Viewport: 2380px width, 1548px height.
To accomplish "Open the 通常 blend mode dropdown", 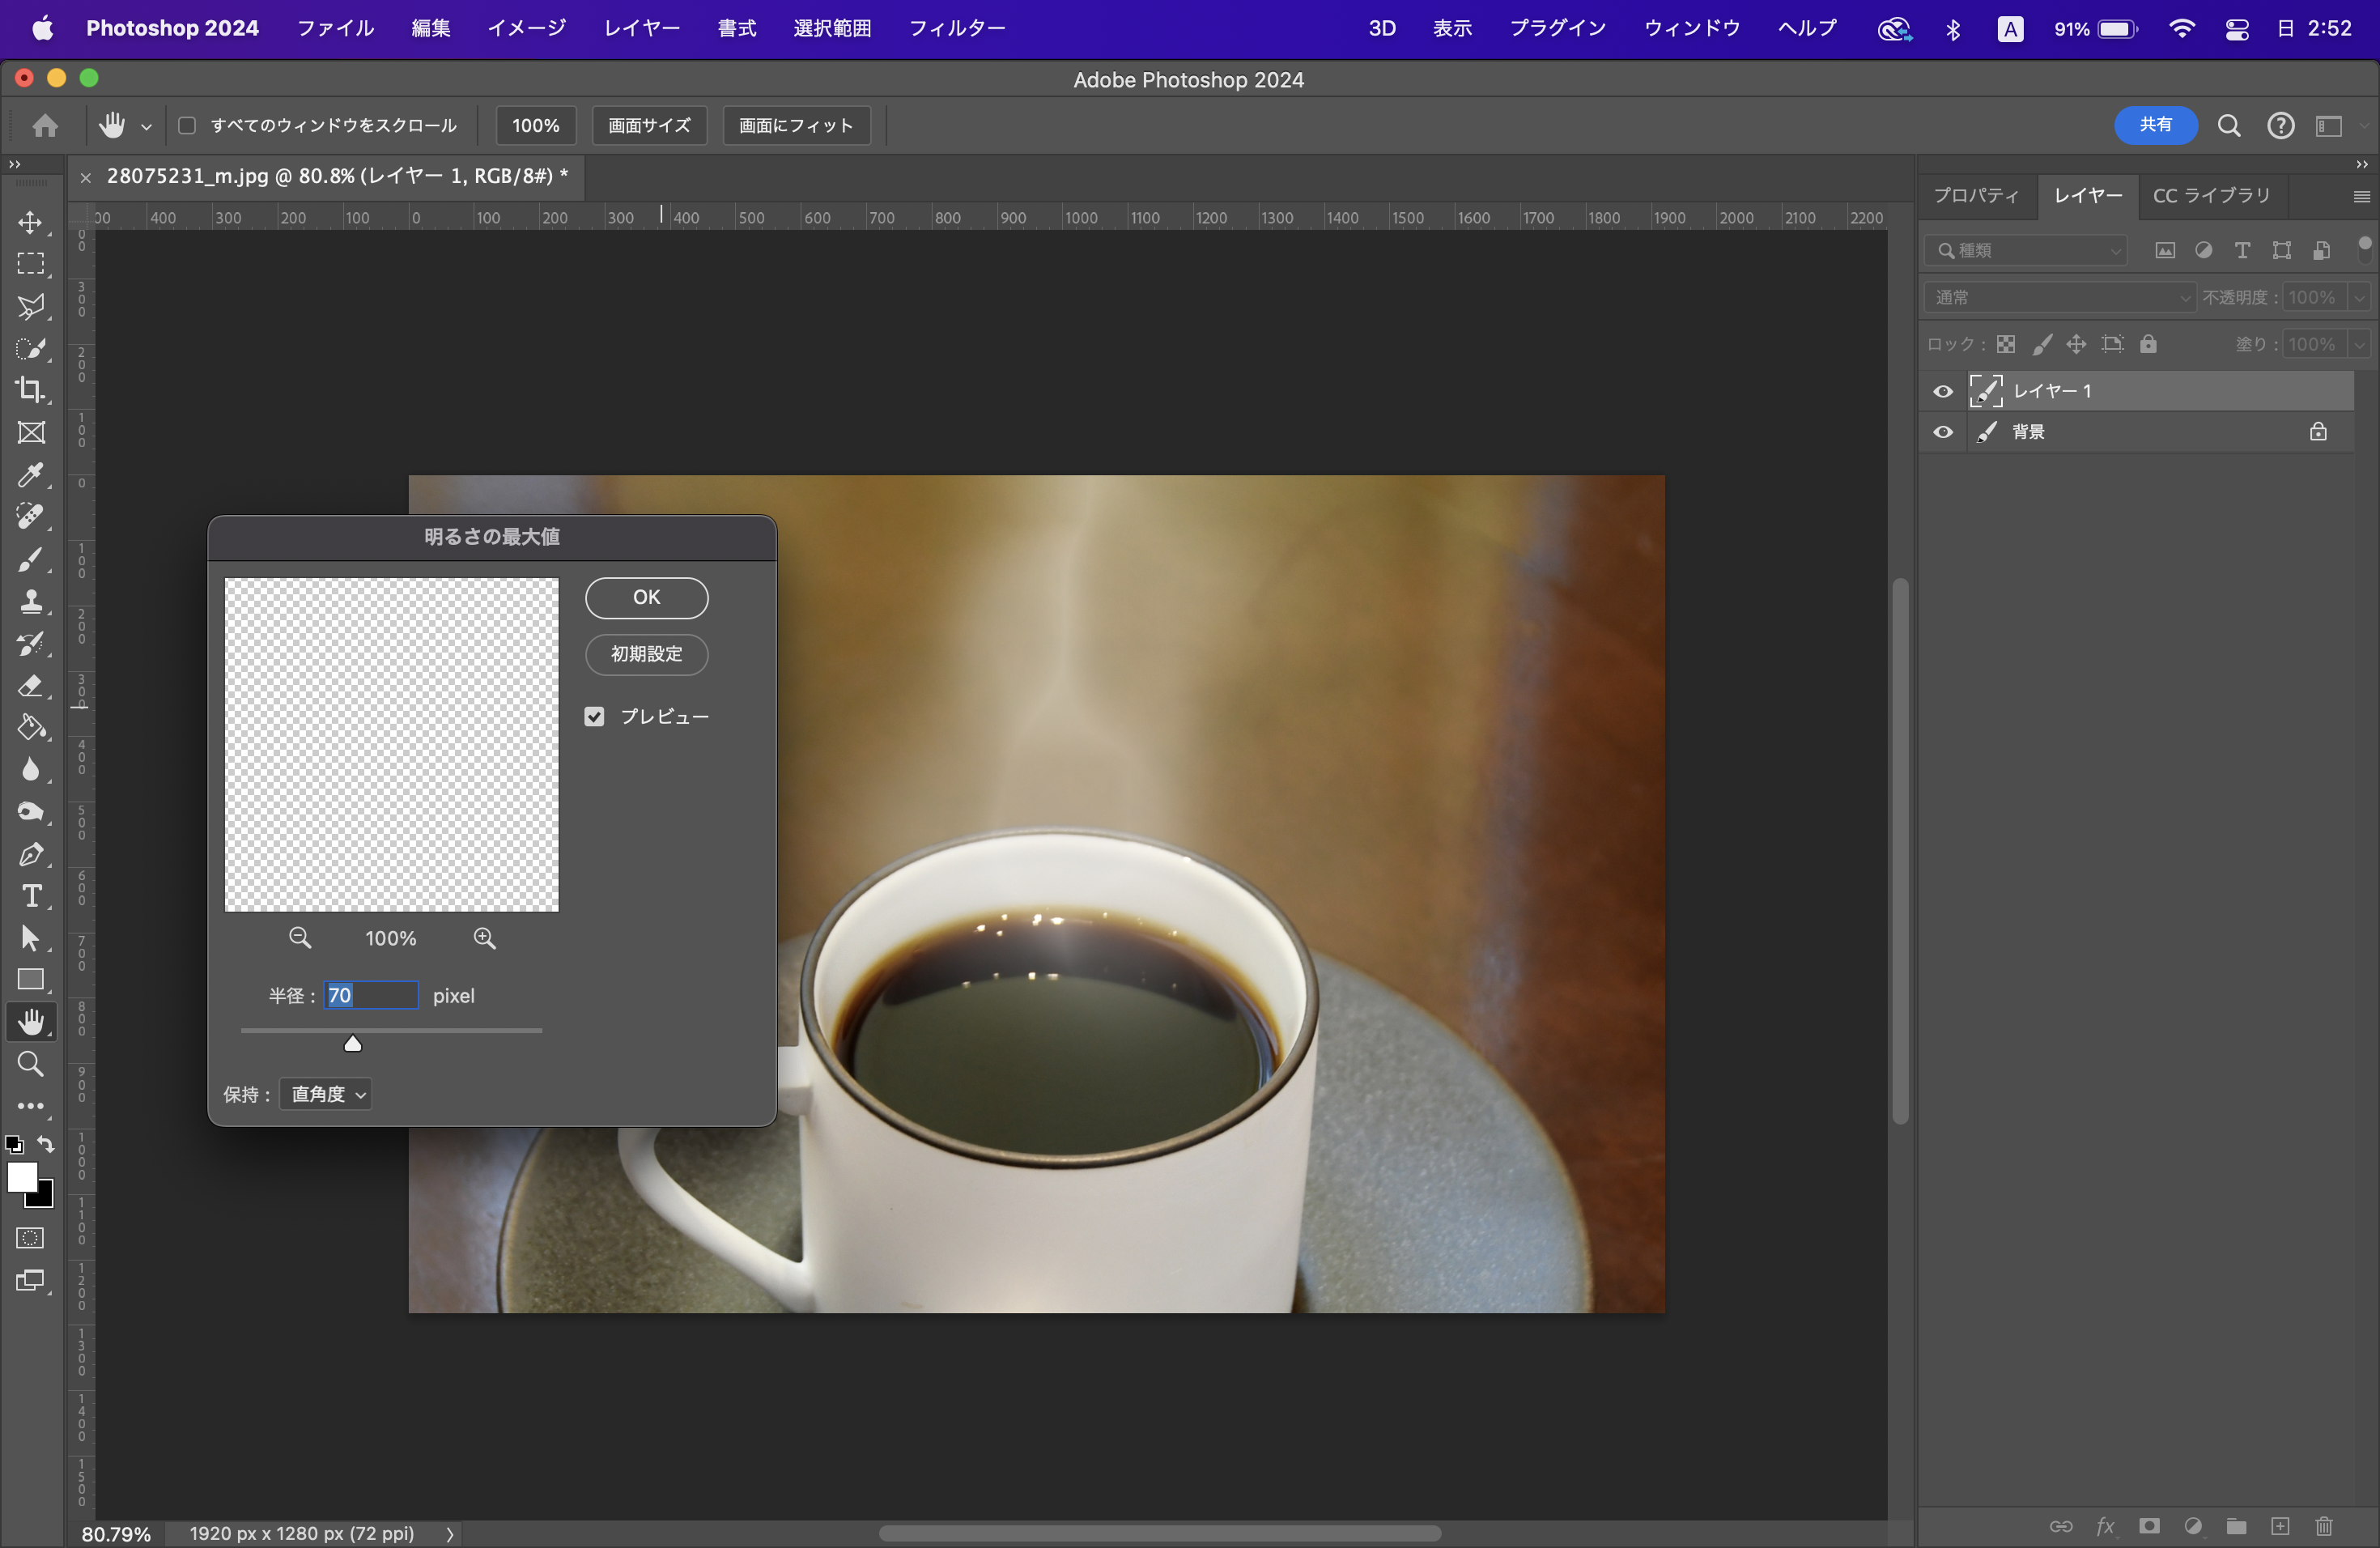I will (x=2060, y=298).
